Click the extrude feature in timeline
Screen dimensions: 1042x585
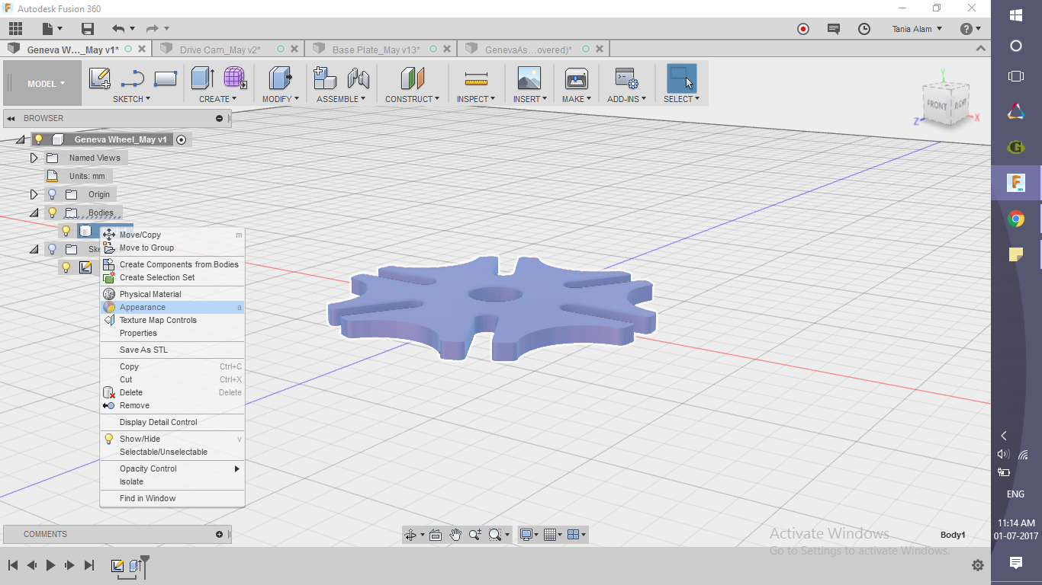[x=135, y=566]
